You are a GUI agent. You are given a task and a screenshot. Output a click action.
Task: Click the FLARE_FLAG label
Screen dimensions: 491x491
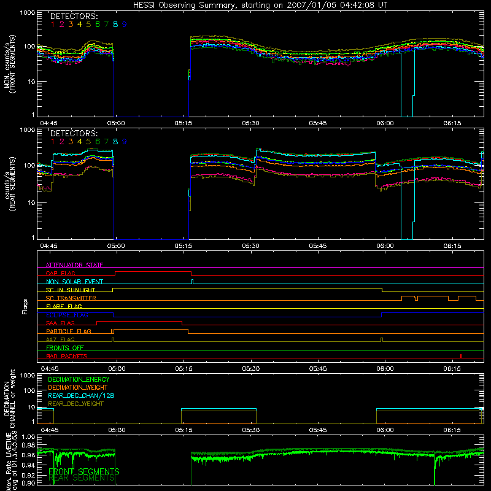[64, 306]
